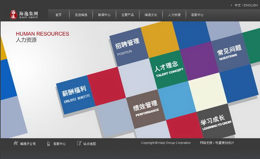Open the 常见问题 QUESTIONS tile
This screenshot has height=159, width=260.
pos(231,53)
